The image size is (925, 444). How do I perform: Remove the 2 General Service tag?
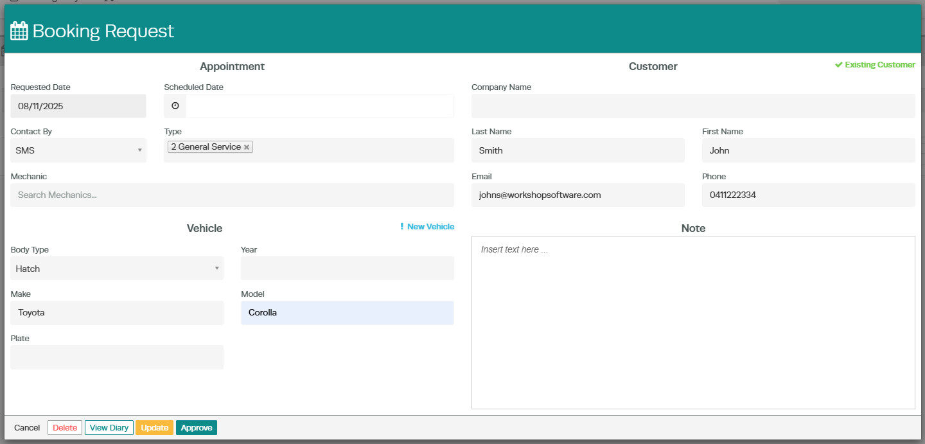[246, 147]
